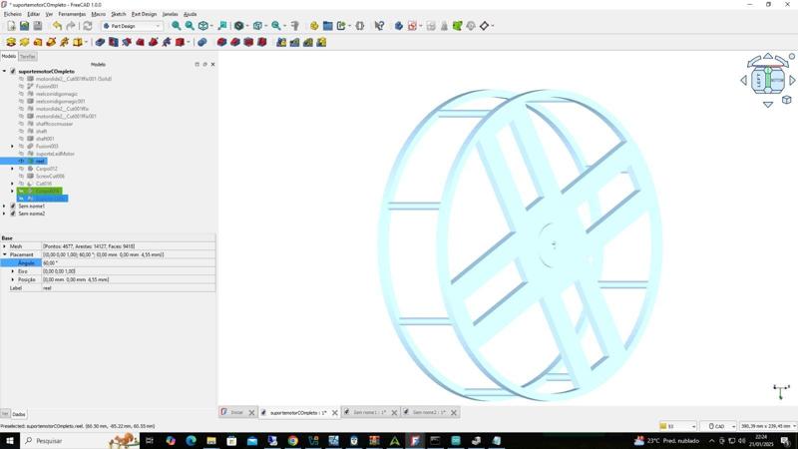Click the Label value field 'reel'
Viewport: 798px width, 449px height.
(x=129, y=288)
